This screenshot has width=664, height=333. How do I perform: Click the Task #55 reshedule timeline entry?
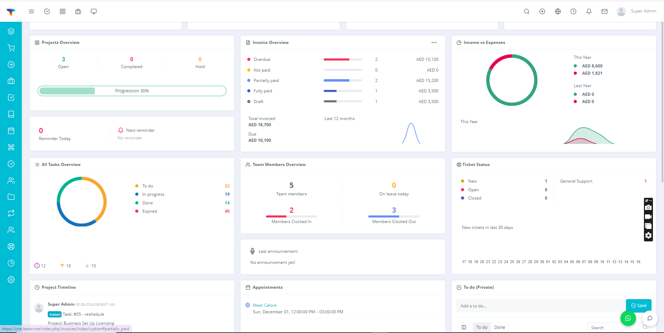[83, 314]
